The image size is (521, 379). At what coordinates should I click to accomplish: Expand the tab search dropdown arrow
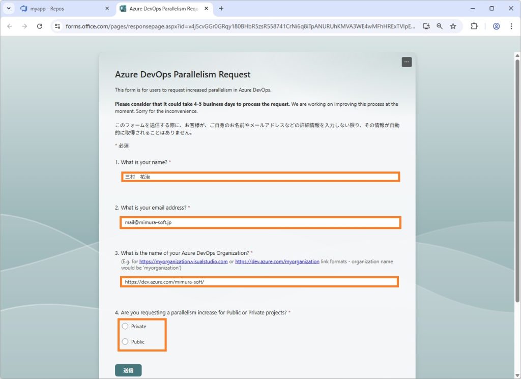coord(9,9)
